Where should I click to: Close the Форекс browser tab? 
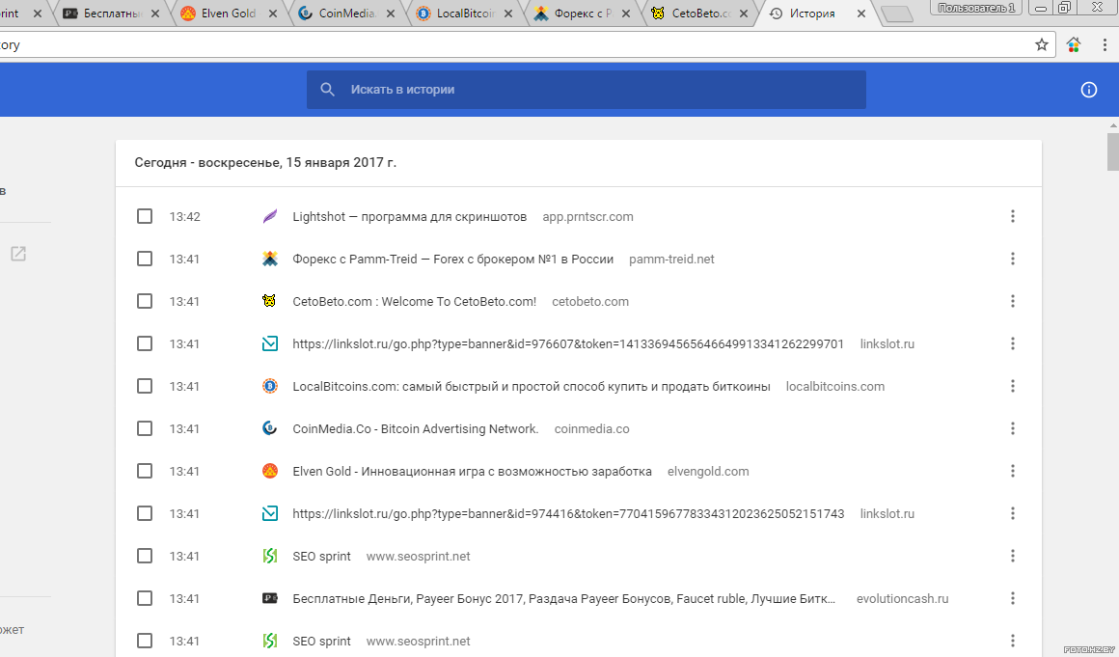(x=626, y=14)
